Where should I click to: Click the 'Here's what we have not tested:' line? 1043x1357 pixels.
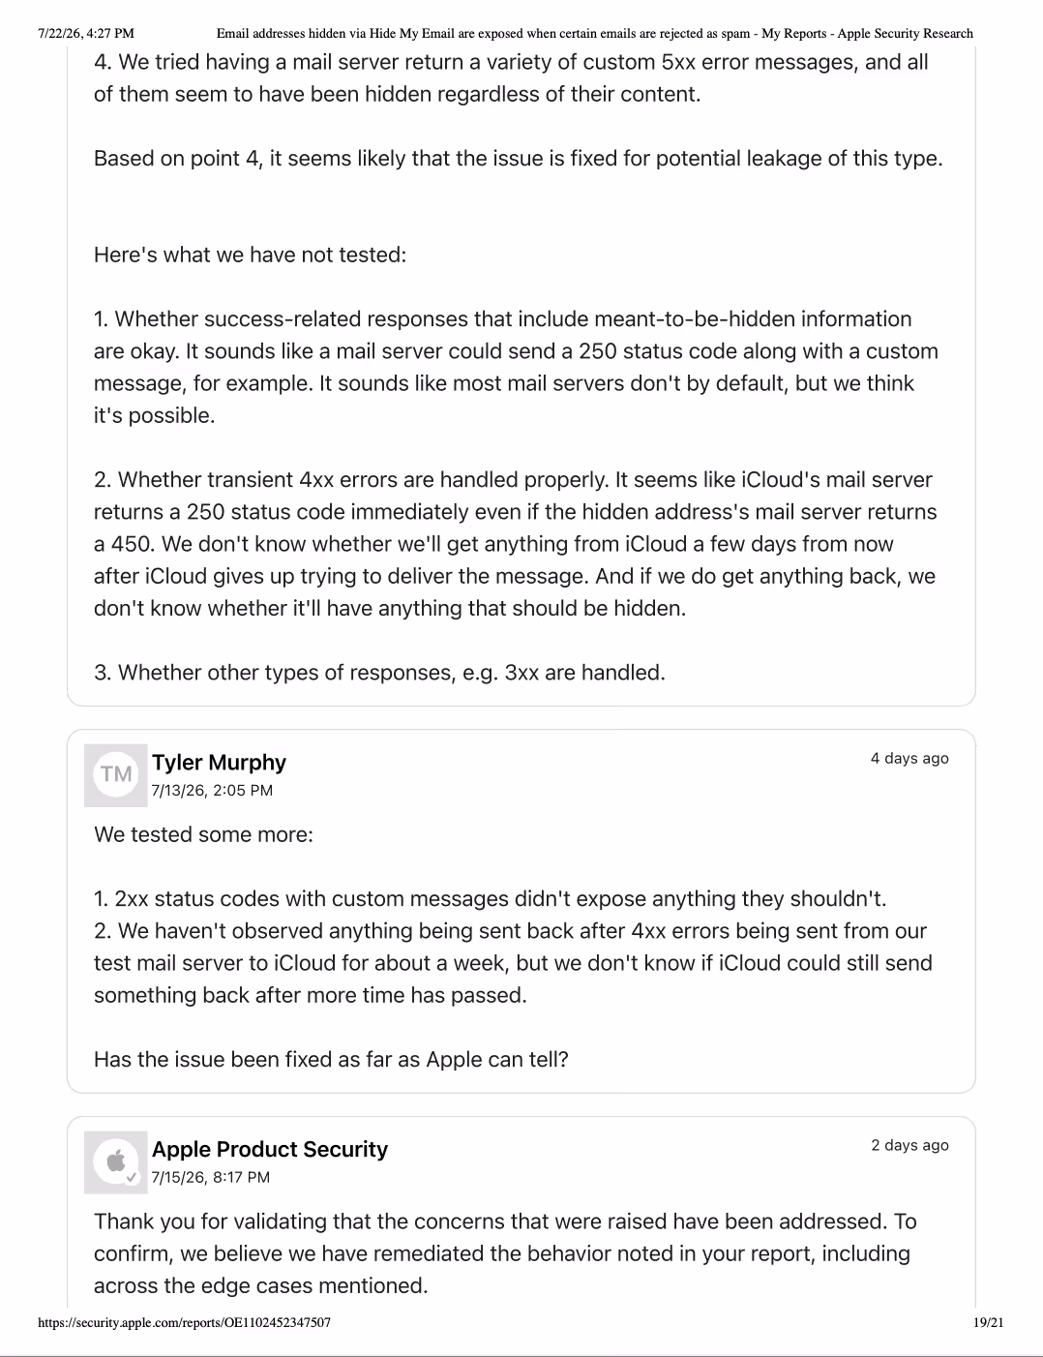(251, 255)
